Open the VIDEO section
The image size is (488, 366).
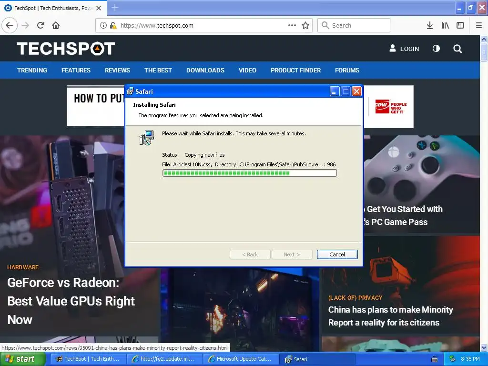247,71
